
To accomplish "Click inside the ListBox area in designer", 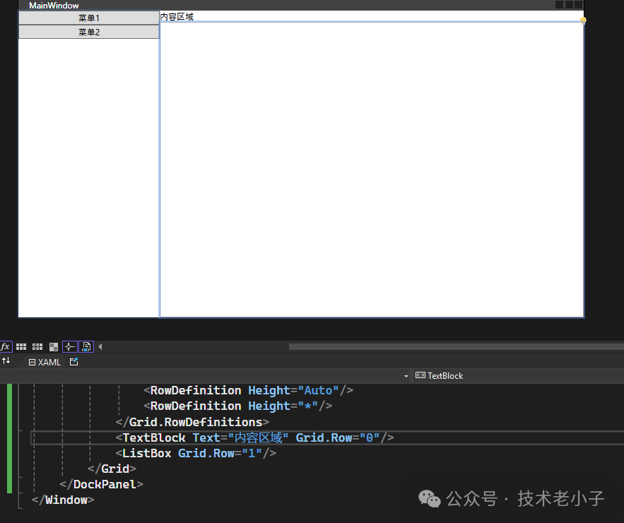I will [x=372, y=170].
